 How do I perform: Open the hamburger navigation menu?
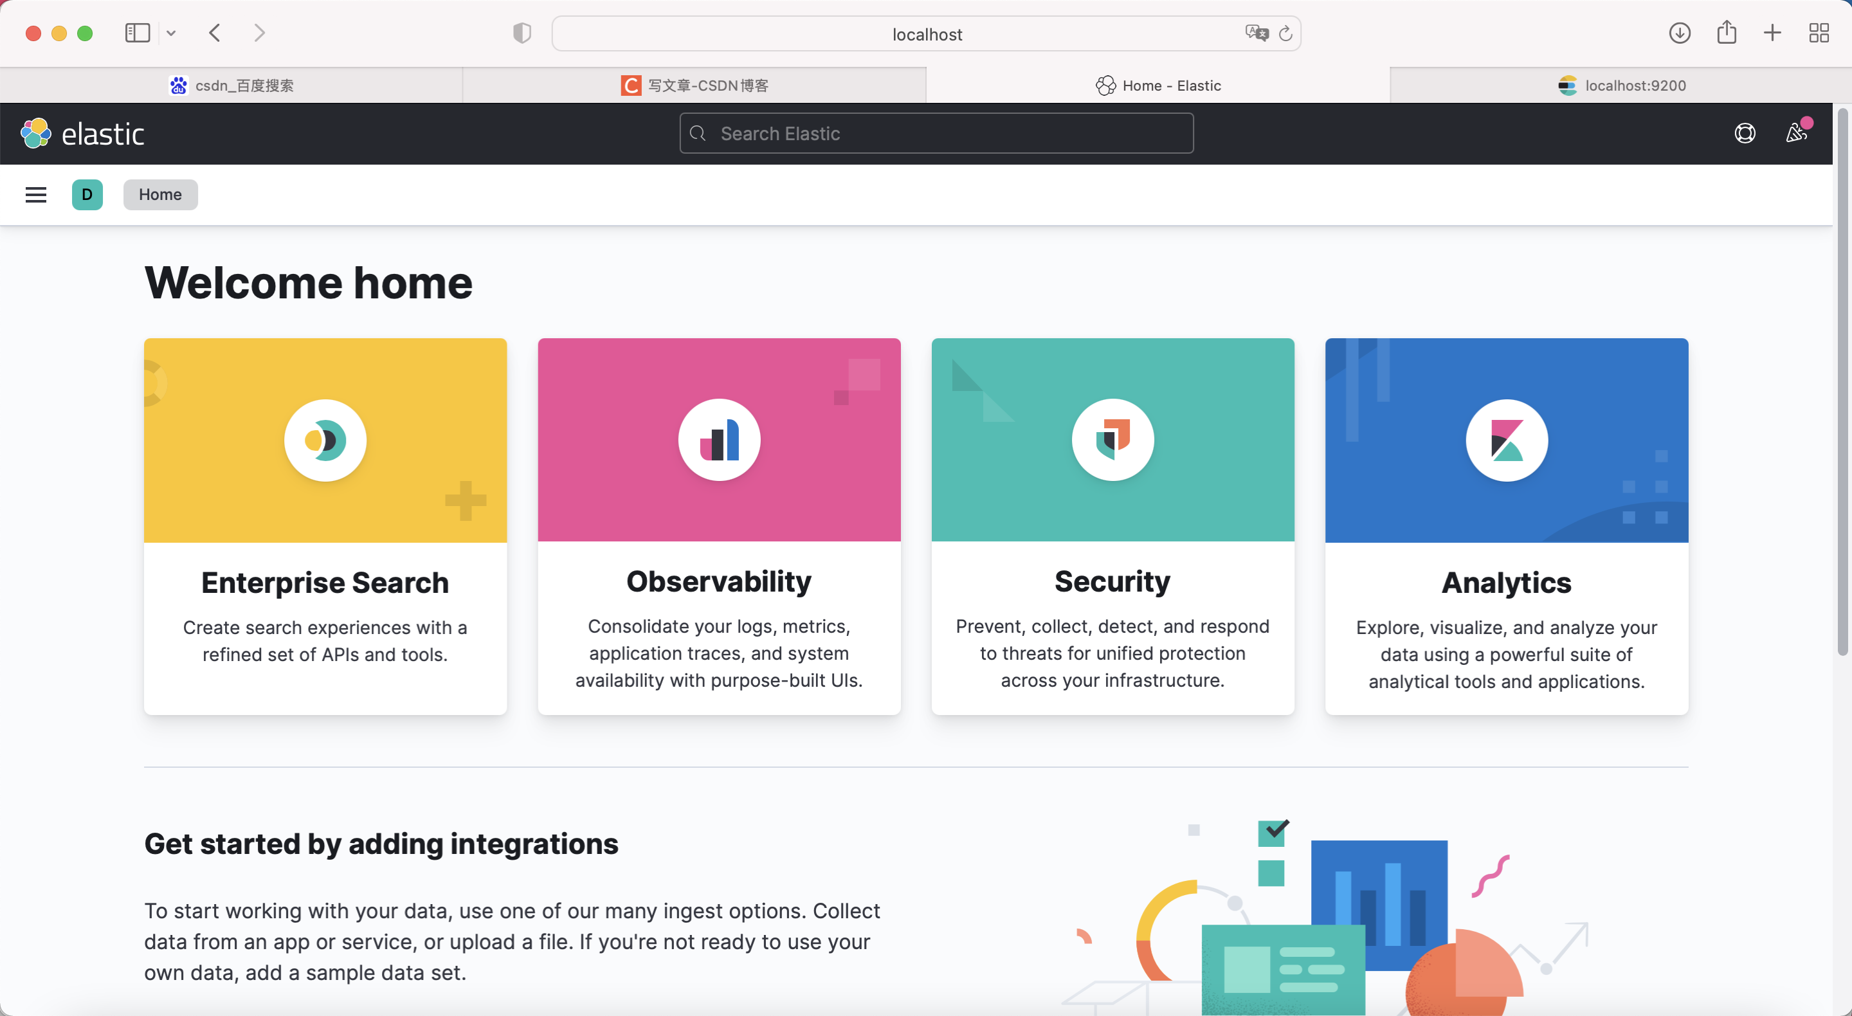(x=36, y=195)
